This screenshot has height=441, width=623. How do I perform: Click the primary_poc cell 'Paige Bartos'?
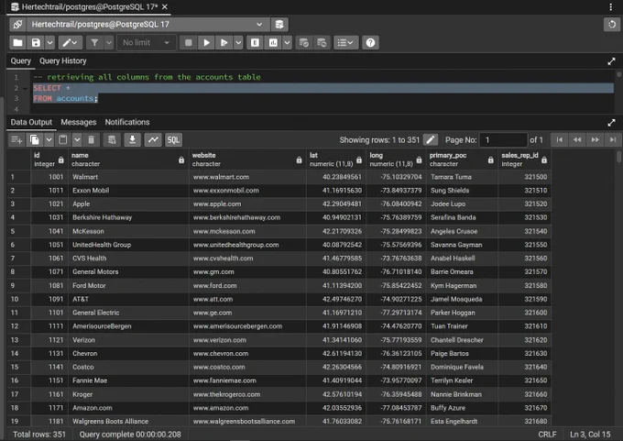coord(462,354)
